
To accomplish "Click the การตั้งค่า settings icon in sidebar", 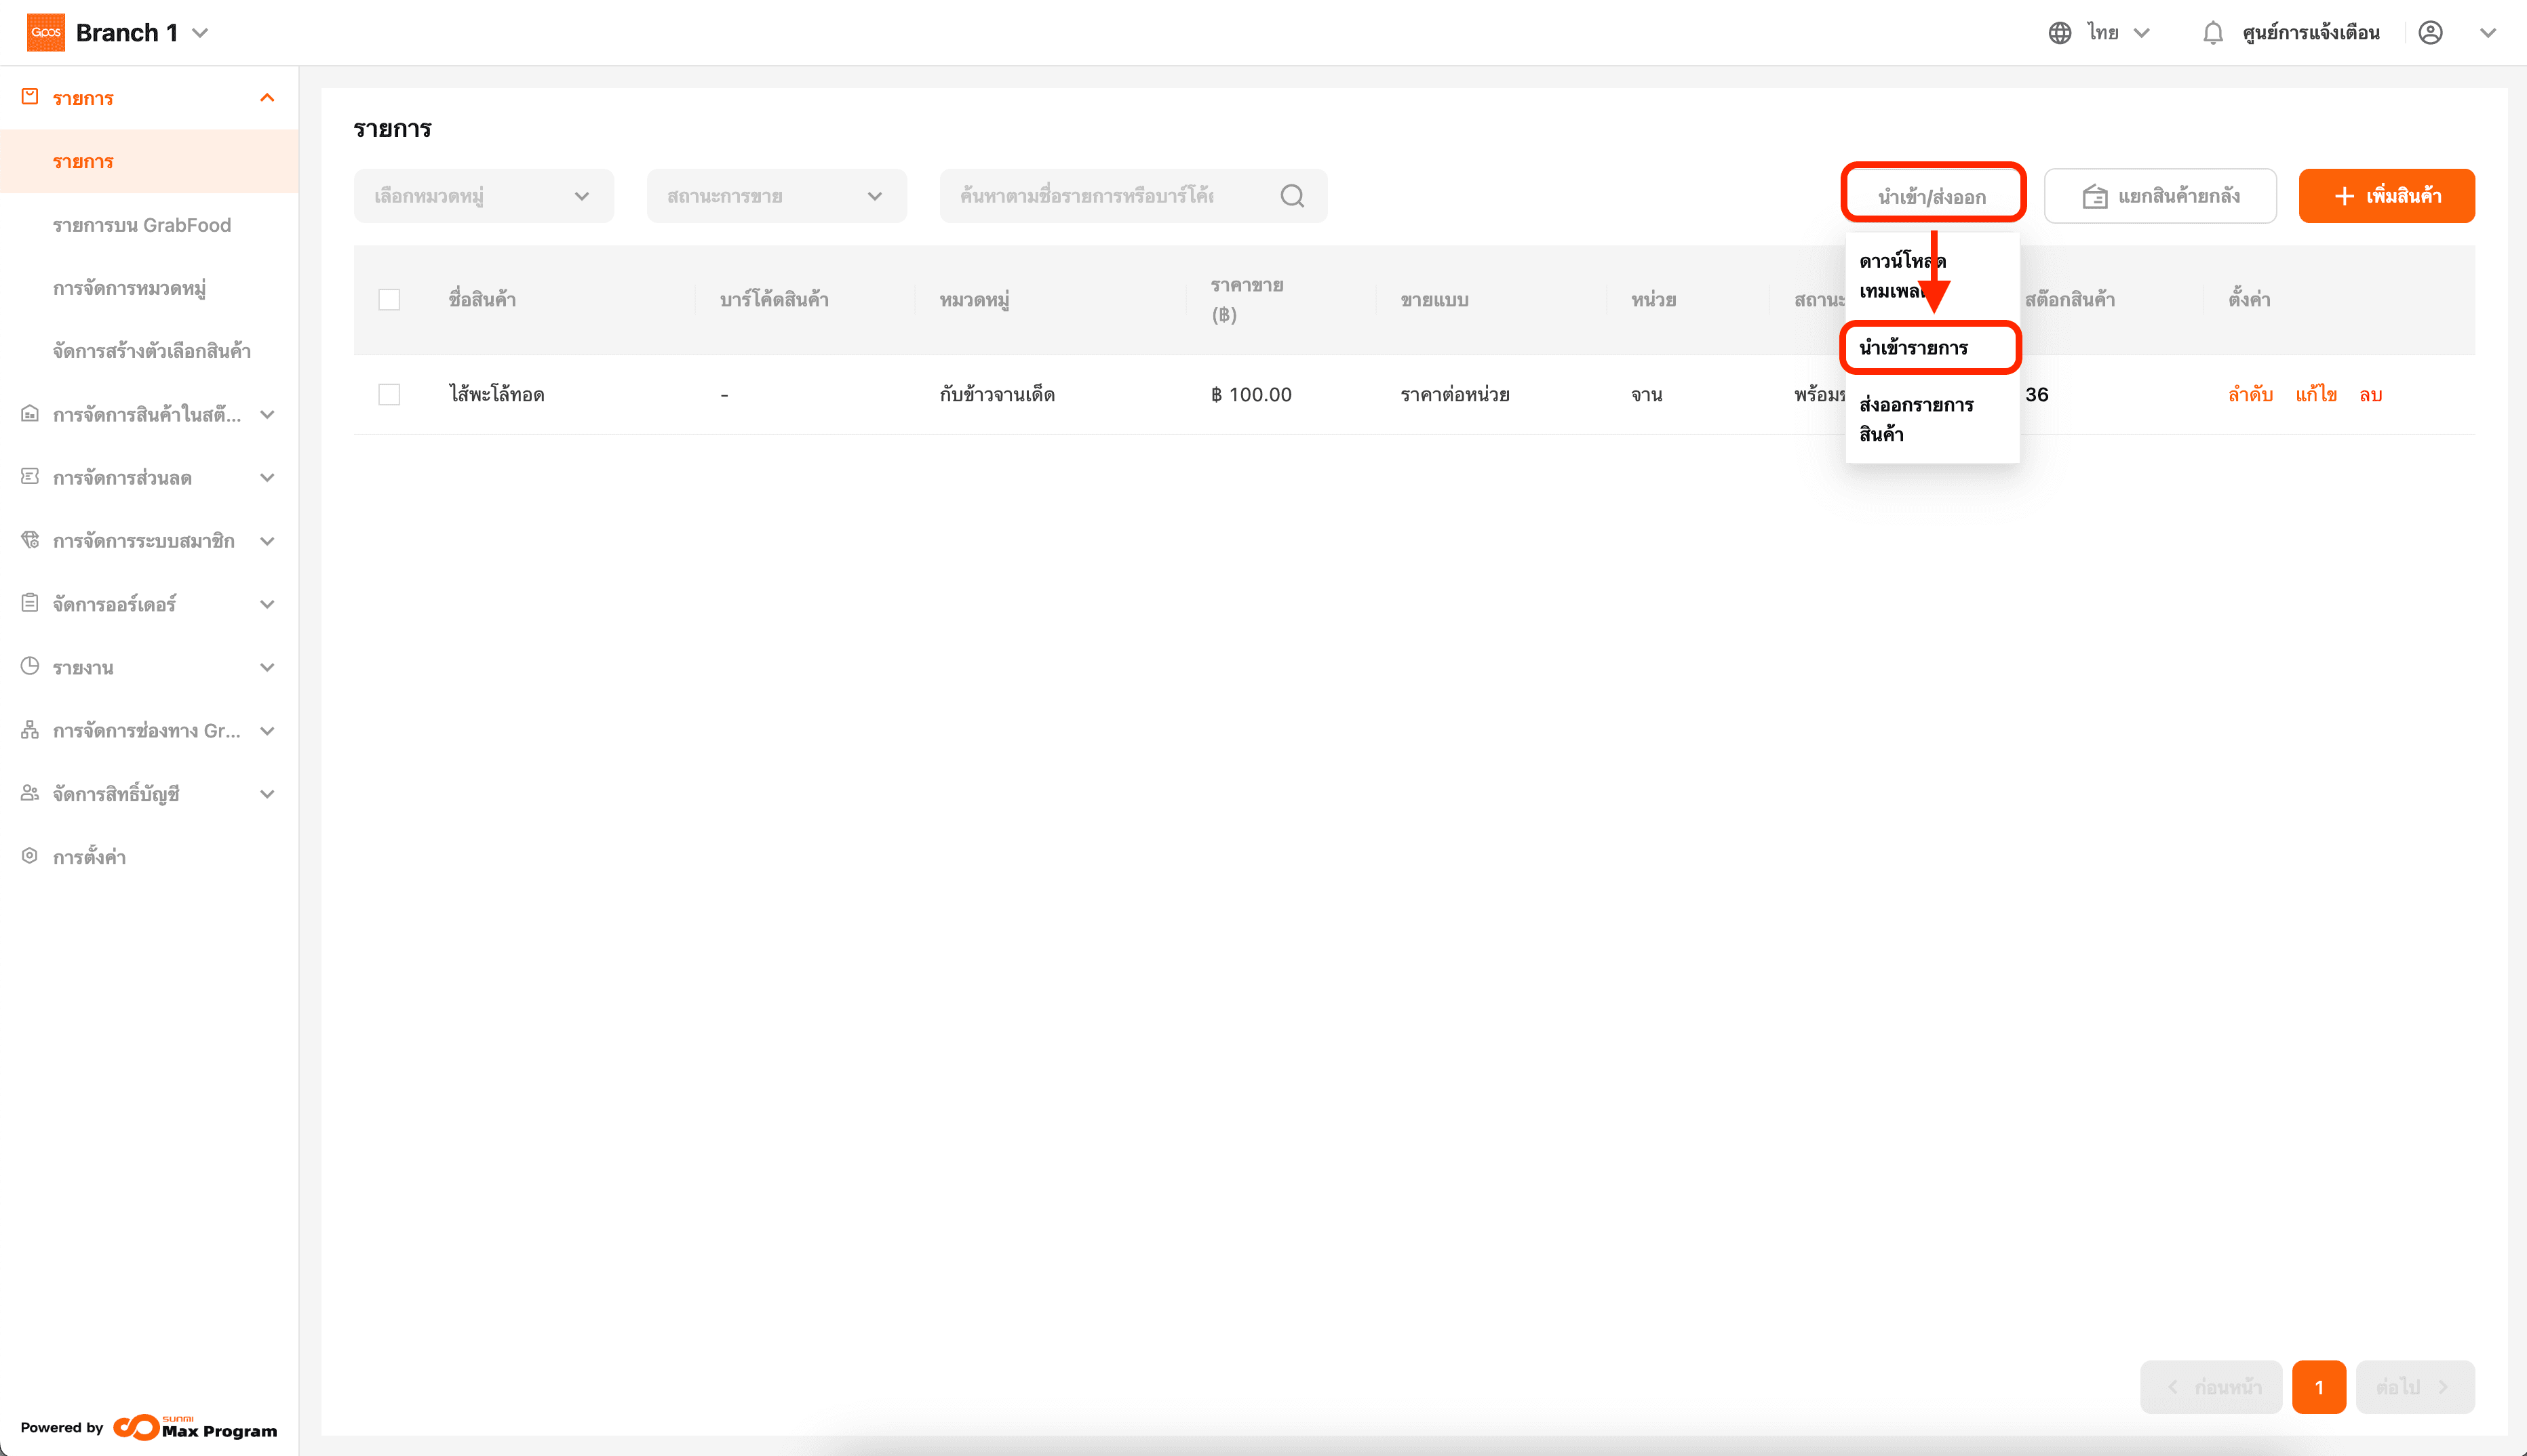I will pyautogui.click(x=30, y=856).
